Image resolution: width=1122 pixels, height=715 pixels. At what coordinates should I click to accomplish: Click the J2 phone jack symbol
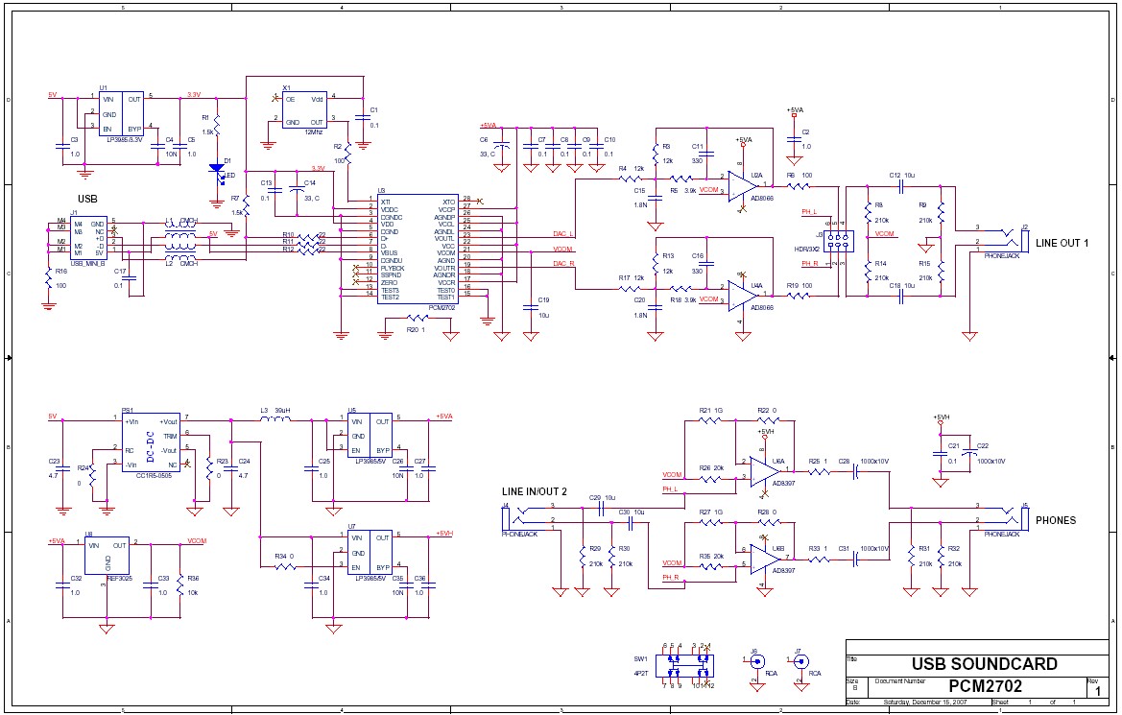(1005, 241)
